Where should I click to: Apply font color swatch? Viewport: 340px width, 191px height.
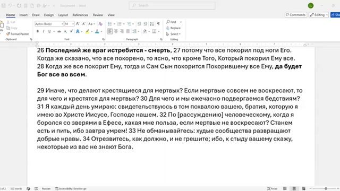[x=97, y=31]
